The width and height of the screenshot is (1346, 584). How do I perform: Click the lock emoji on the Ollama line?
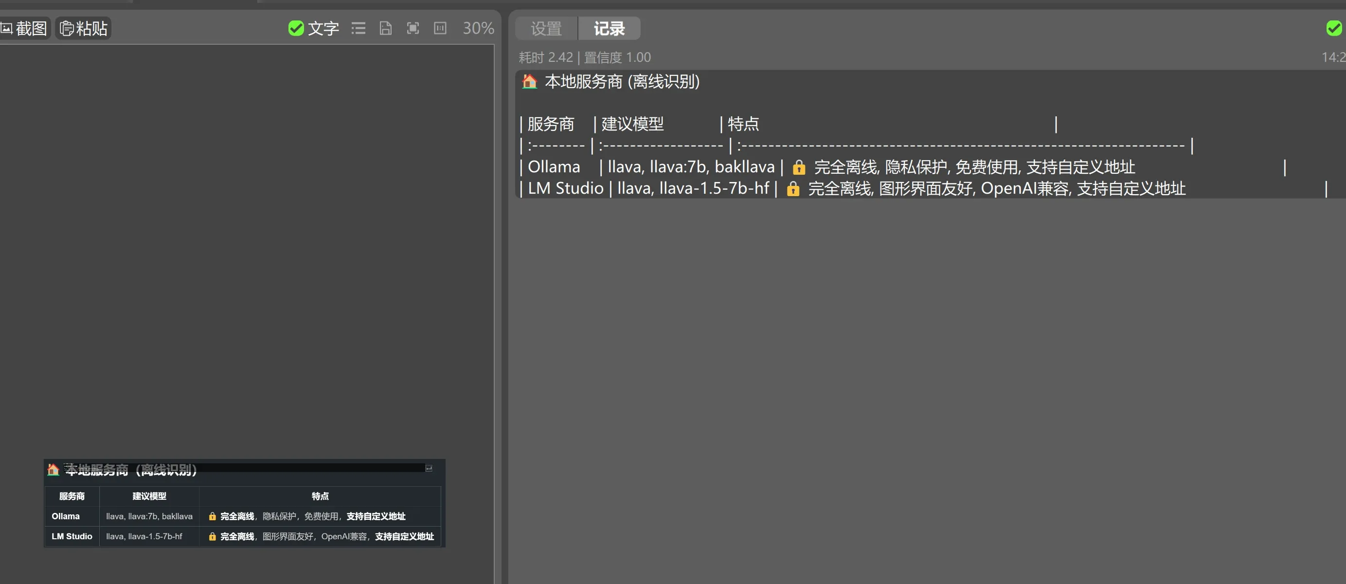click(x=798, y=167)
